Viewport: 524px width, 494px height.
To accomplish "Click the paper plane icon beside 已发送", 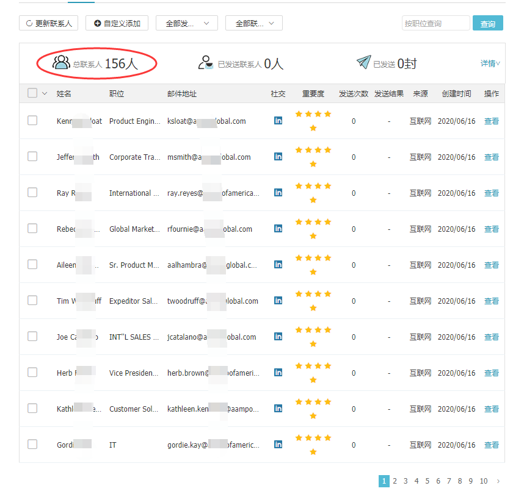I will coord(363,62).
